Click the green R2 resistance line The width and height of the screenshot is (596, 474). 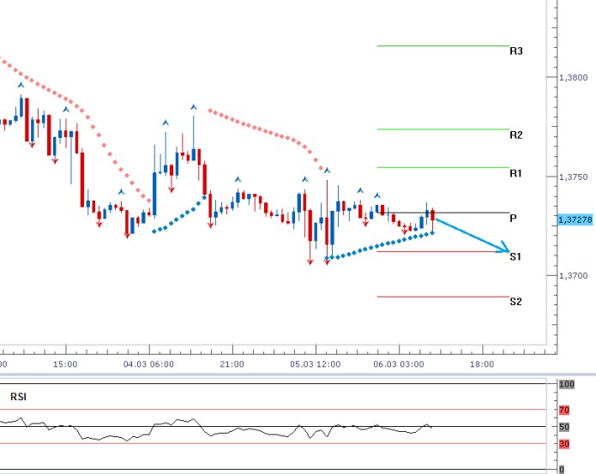point(442,129)
